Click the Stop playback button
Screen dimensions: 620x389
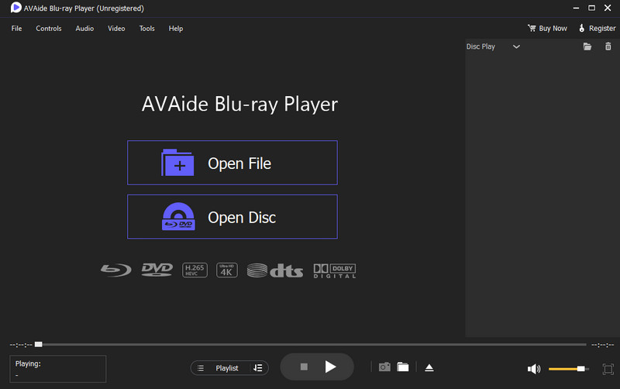(304, 367)
